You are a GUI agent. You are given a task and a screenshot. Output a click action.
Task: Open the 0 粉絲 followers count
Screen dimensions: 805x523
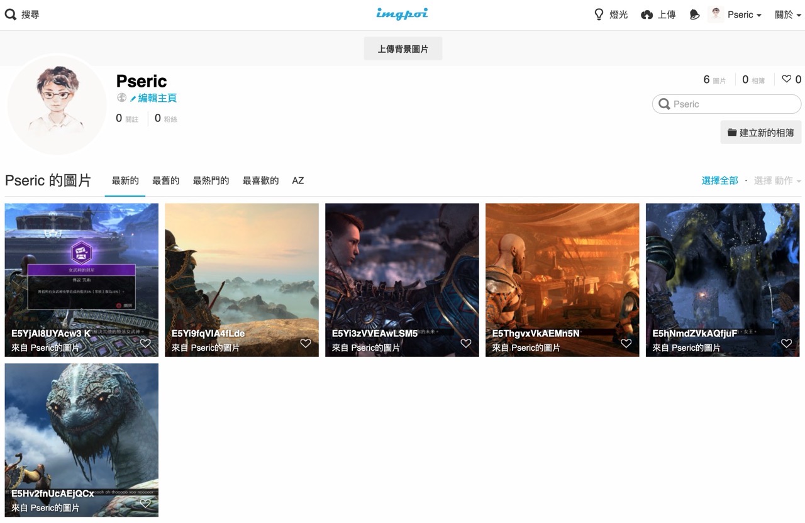[x=166, y=118]
